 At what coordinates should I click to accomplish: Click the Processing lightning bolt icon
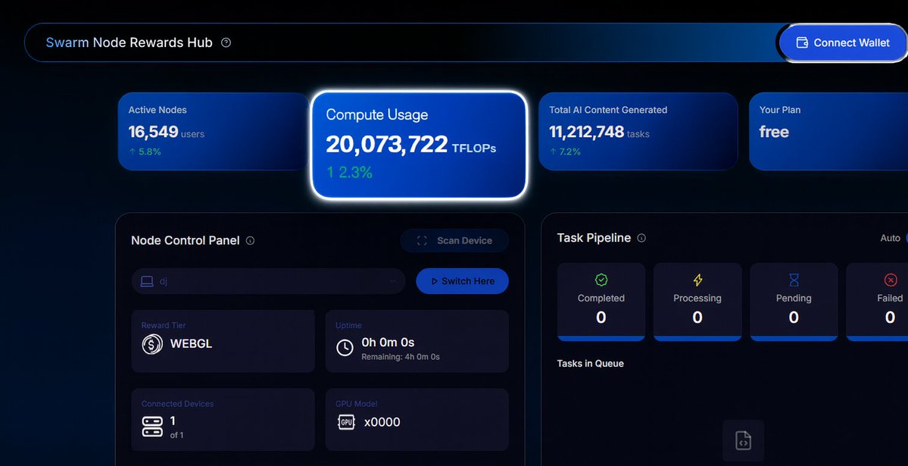coord(697,280)
